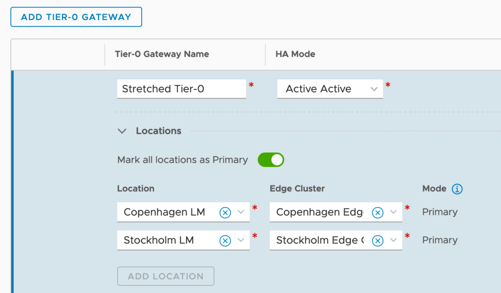Clear the Copenhagen Edge Cluster selection
This screenshot has width=501, height=293.
[377, 212]
